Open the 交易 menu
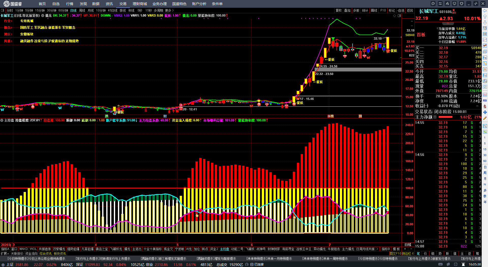The image size is (488, 267). click(x=123, y=4)
